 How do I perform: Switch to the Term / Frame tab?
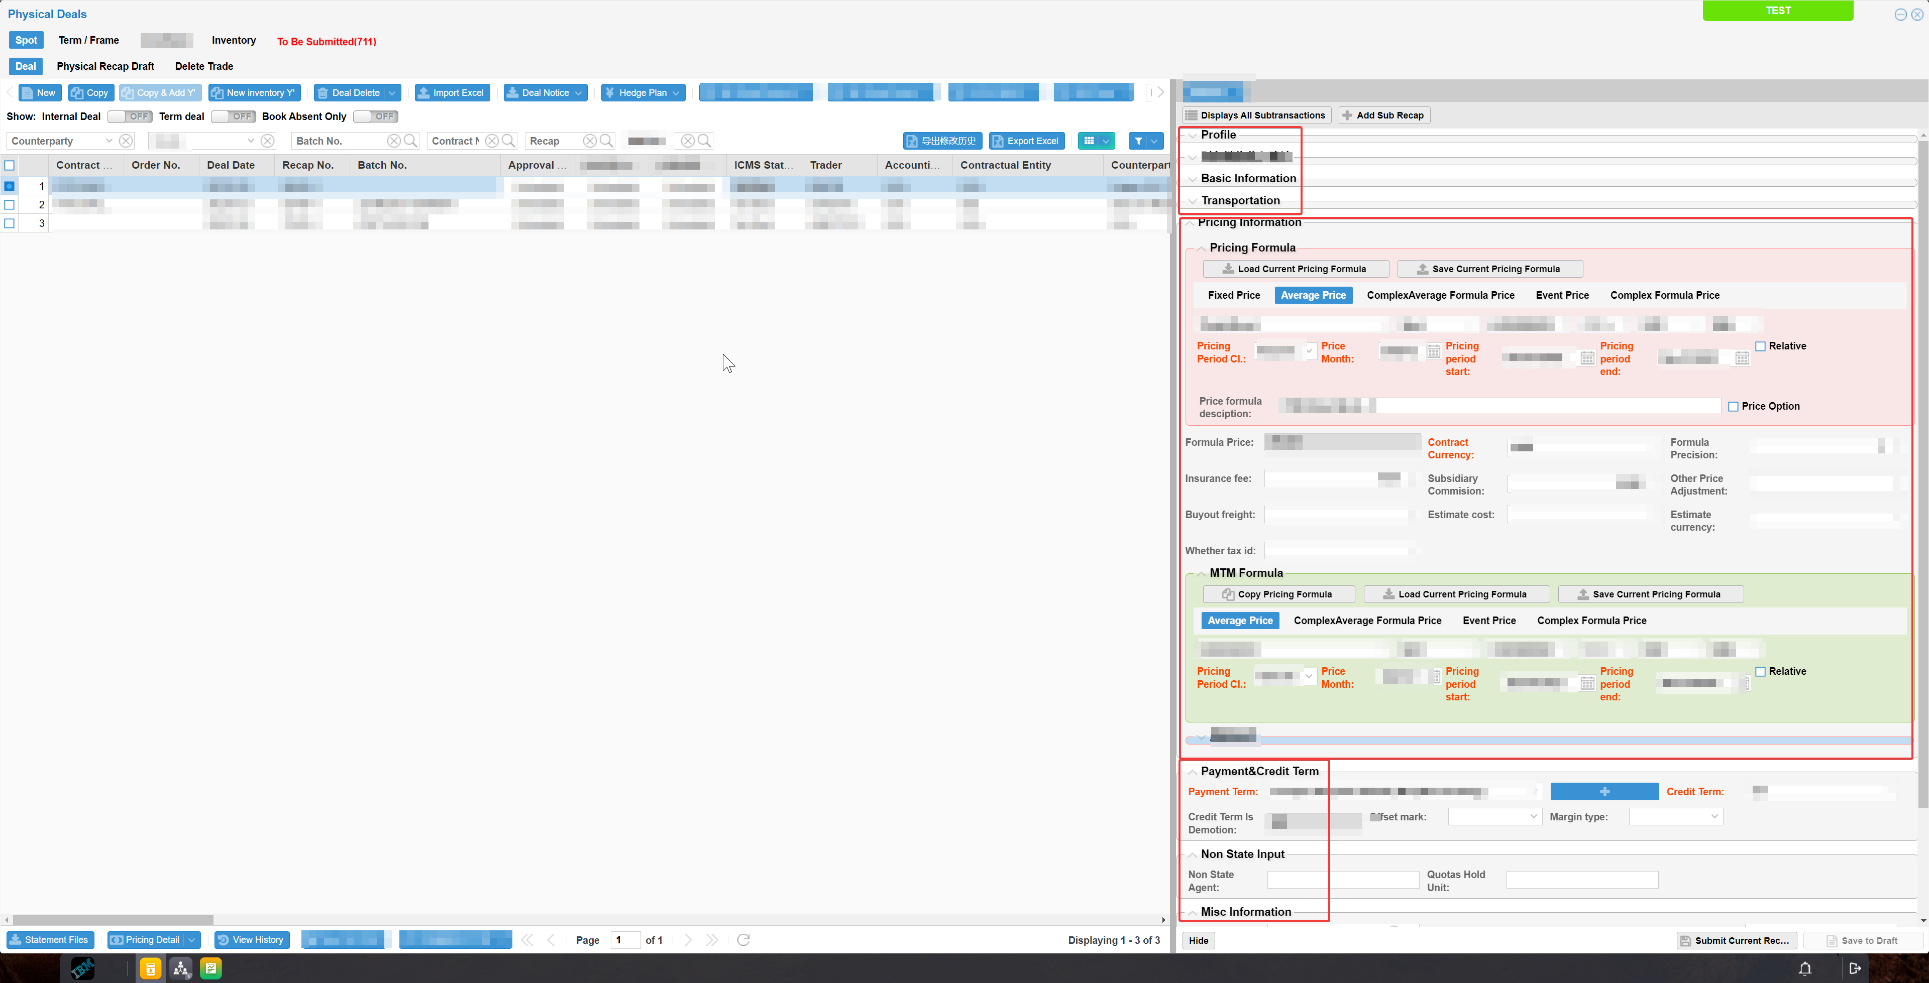coord(88,41)
